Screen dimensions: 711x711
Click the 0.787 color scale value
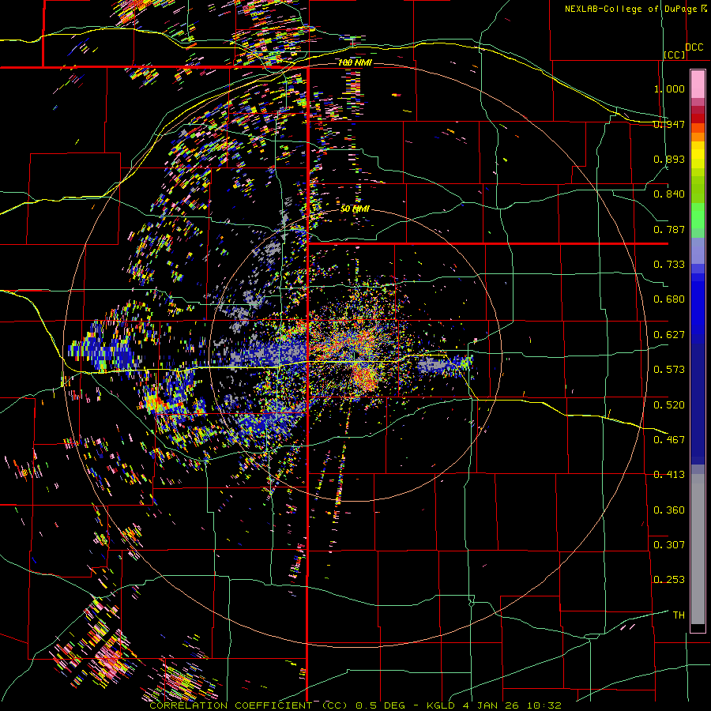click(669, 229)
